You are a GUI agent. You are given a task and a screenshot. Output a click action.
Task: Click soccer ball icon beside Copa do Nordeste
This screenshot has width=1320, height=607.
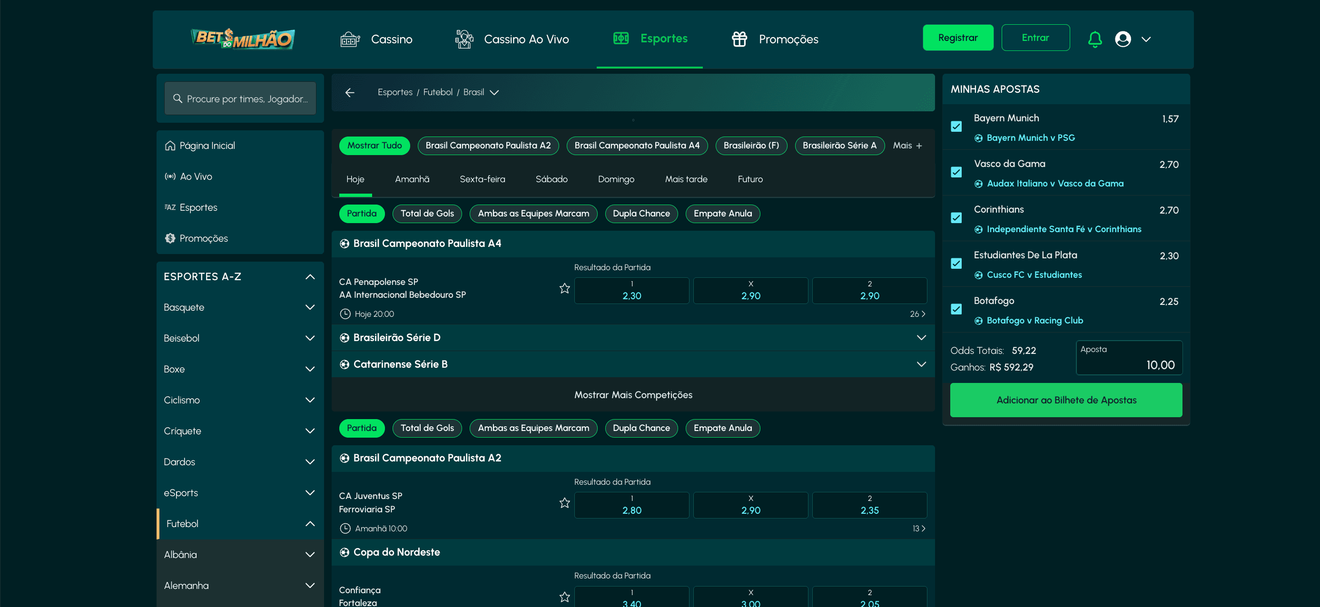[x=345, y=552]
